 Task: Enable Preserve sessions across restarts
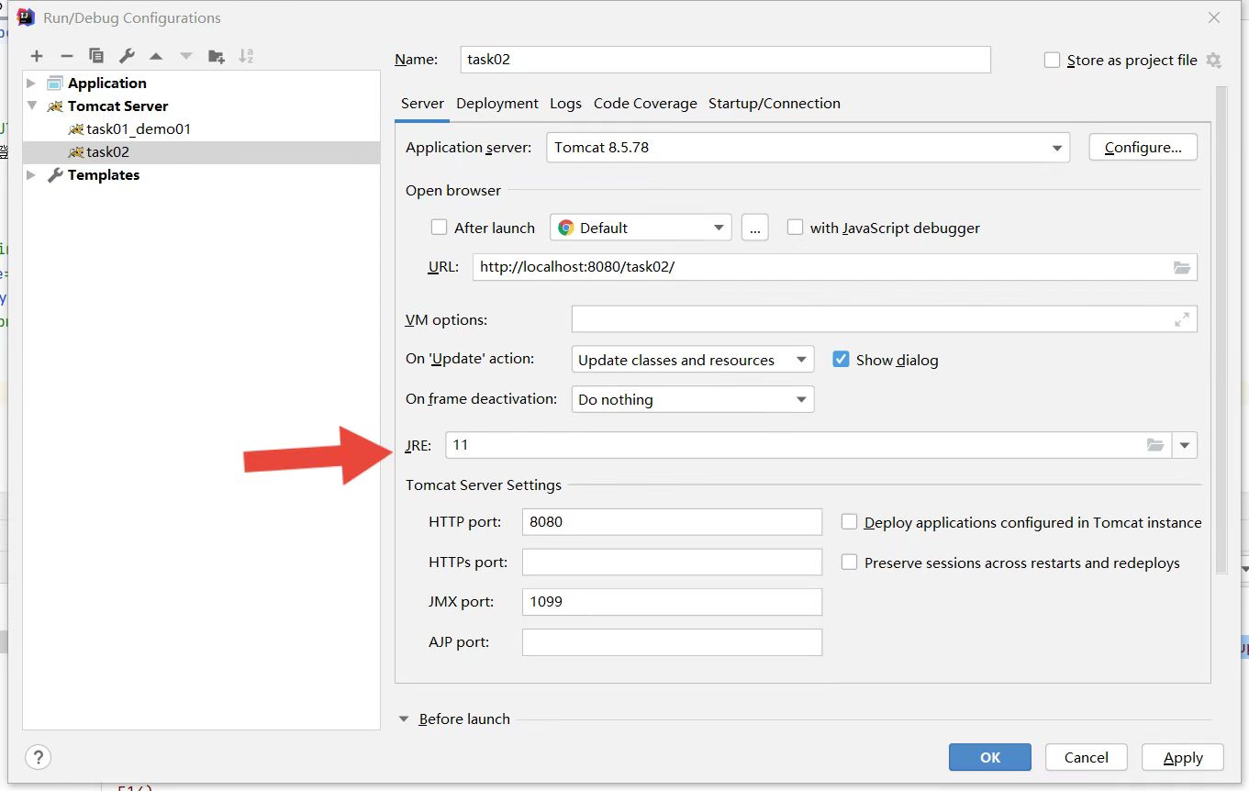click(849, 563)
